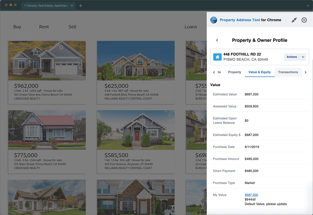Image resolution: width=313 pixels, height=215 pixels.
Task: Minimize the Property Address Tool panel
Action: pyautogui.click(x=294, y=20)
